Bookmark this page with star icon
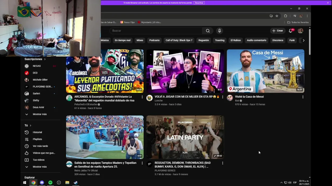Viewport: 332px width, 186px height. pyautogui.click(x=277, y=16)
